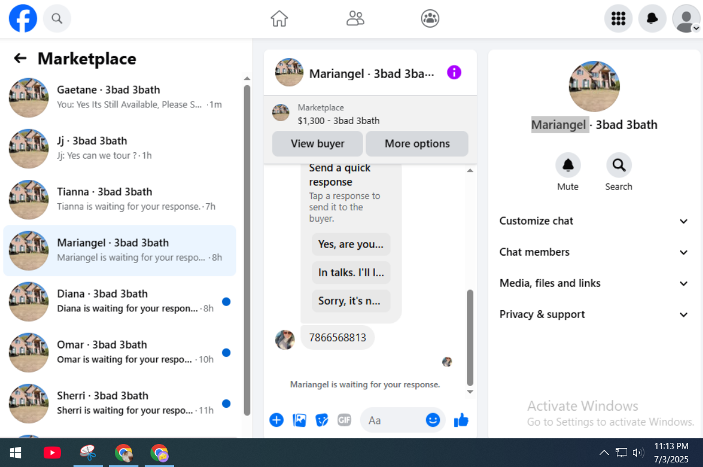Click View buyer button

tap(318, 144)
